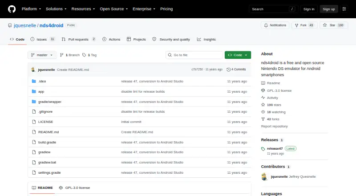This screenshot has width=356, height=196.
Task: Open the Pricing page
Action: [166, 9]
